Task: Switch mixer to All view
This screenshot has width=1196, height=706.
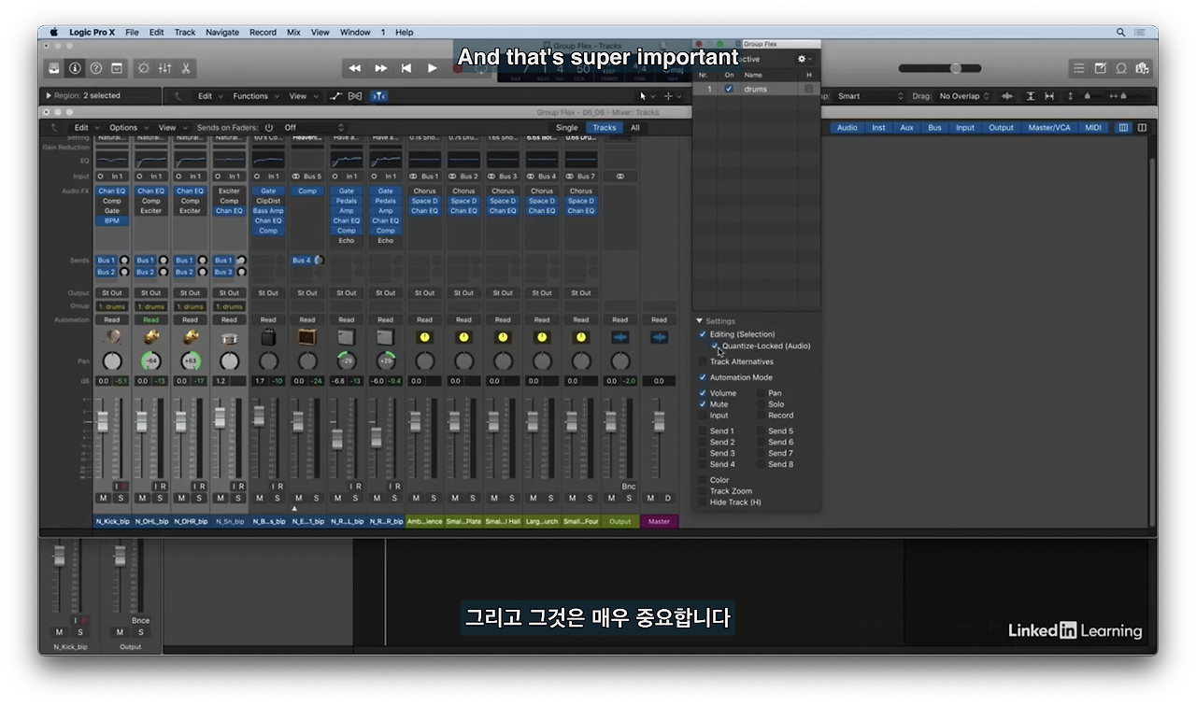Action: pyautogui.click(x=635, y=128)
